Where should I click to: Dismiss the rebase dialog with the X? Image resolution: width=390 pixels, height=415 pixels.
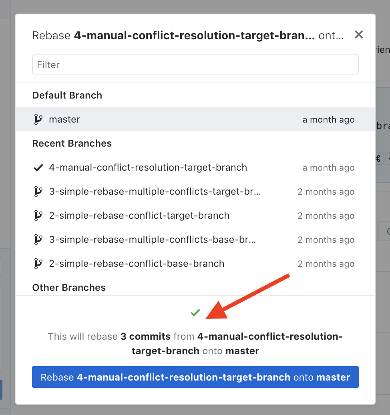[x=358, y=34]
